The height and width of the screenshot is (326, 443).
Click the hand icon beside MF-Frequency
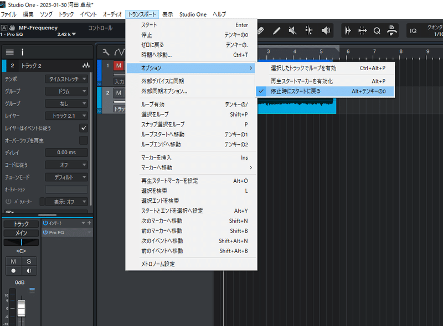12,28
